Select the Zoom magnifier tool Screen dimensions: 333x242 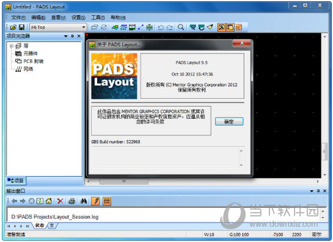click(x=181, y=27)
